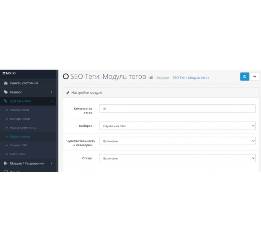The height and width of the screenshot is (242, 261).
Task: Expand the Каталог menu chevron
Action: coord(51,92)
